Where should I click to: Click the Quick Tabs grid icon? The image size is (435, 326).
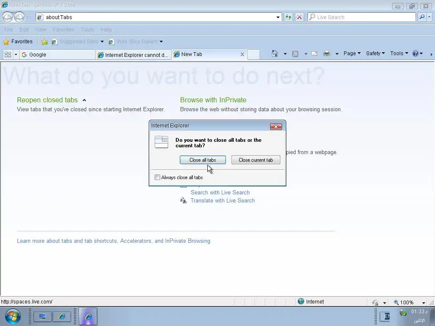8,55
